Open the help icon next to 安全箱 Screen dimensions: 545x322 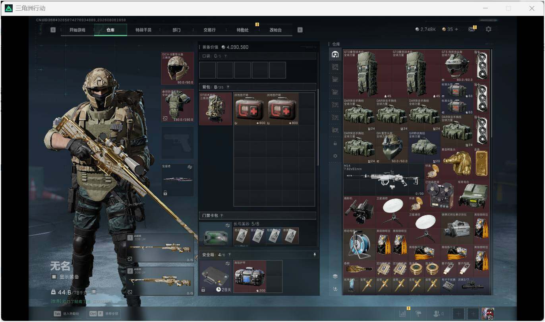point(229,255)
